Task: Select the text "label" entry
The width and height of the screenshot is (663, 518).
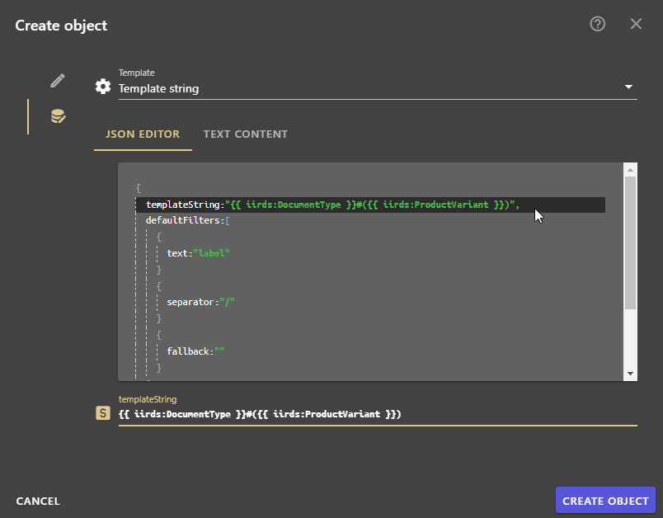Action: pos(198,253)
